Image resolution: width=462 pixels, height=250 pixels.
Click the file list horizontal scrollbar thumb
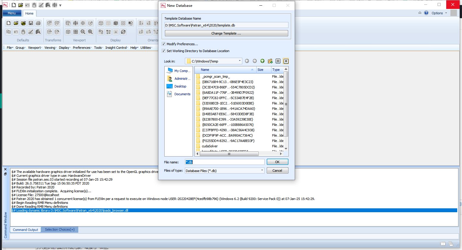(229, 154)
